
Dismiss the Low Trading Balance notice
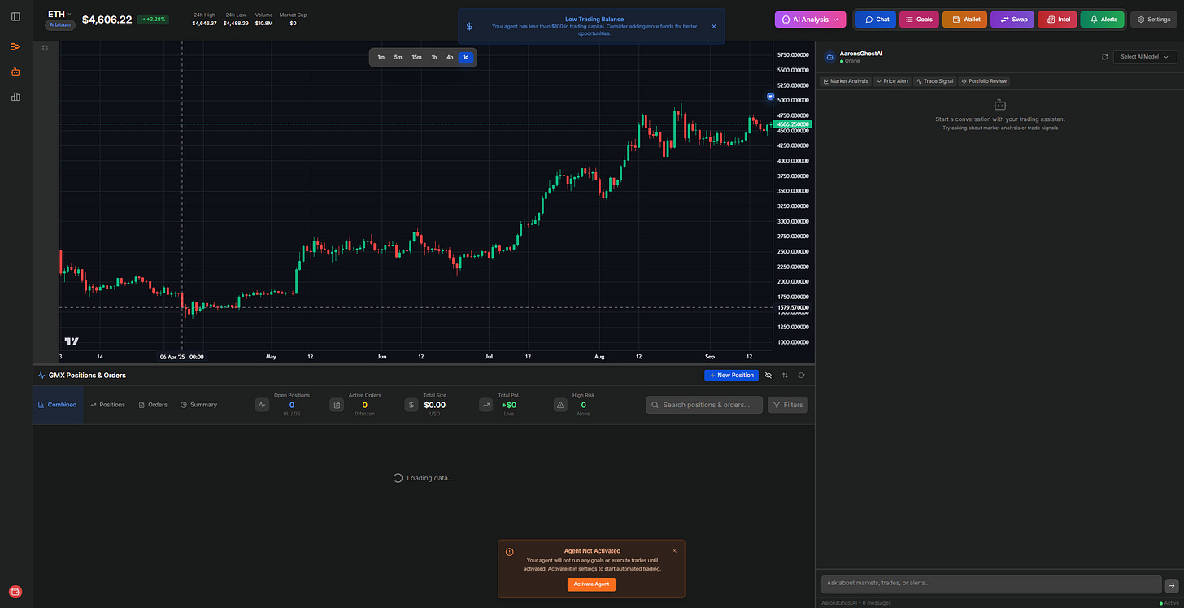pos(714,26)
